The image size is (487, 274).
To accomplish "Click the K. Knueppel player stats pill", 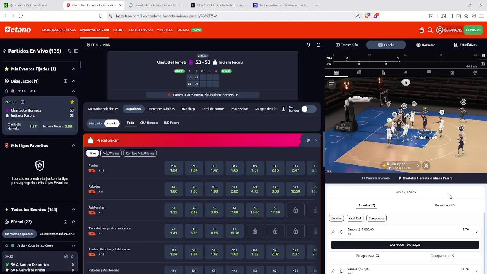I will 401,166.
